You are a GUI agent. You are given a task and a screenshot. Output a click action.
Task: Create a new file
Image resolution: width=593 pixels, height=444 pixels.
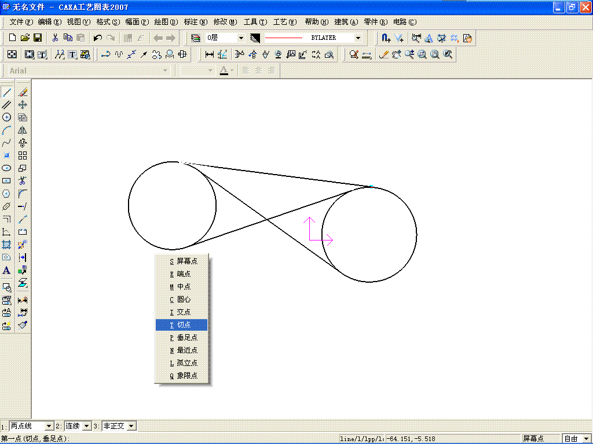(12, 38)
